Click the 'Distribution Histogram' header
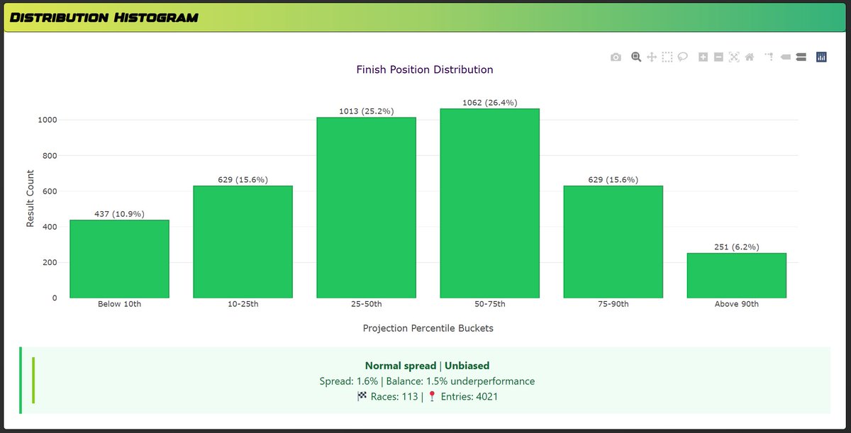851x433 pixels. (104, 17)
